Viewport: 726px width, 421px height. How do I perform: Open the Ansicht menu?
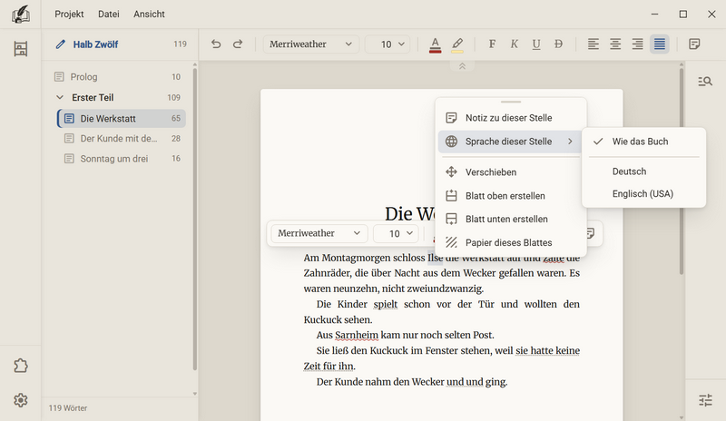149,14
